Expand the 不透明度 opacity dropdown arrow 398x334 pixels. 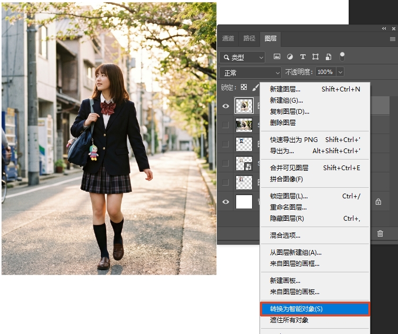(340, 72)
